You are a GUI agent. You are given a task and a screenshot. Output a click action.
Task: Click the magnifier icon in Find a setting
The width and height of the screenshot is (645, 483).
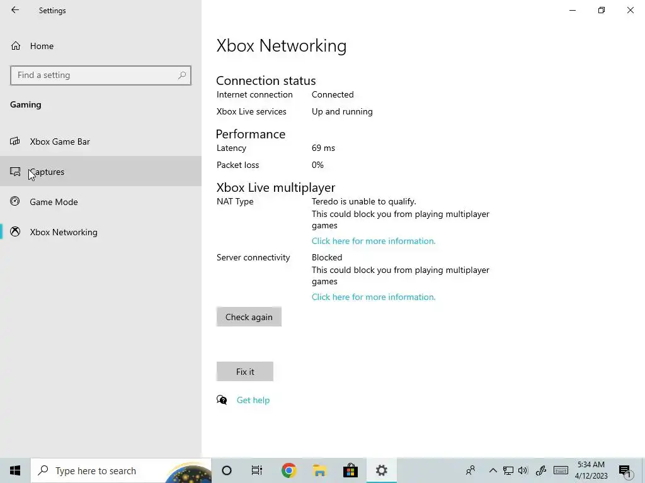coord(182,75)
